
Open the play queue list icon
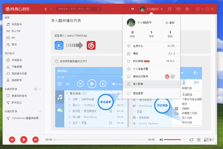[206, 140]
